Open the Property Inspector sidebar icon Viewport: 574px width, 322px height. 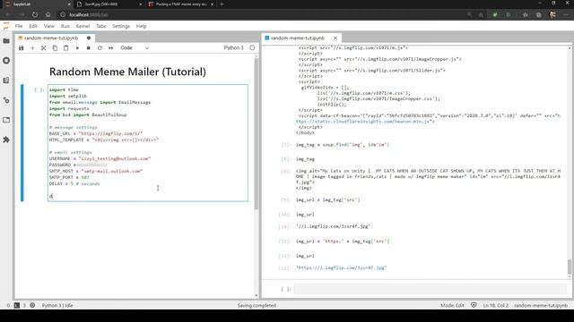pos(6,100)
